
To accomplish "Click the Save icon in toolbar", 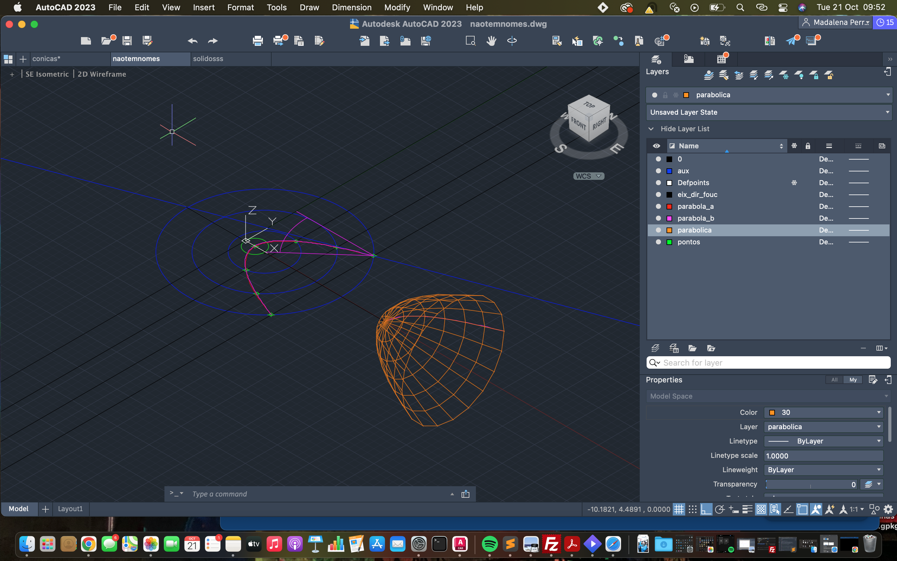I will pyautogui.click(x=127, y=41).
